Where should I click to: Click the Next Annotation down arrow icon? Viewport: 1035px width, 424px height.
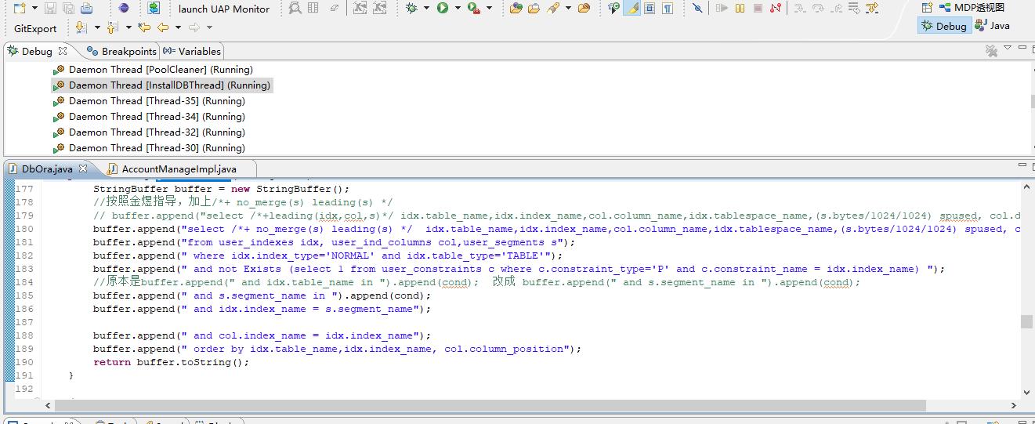(x=81, y=27)
